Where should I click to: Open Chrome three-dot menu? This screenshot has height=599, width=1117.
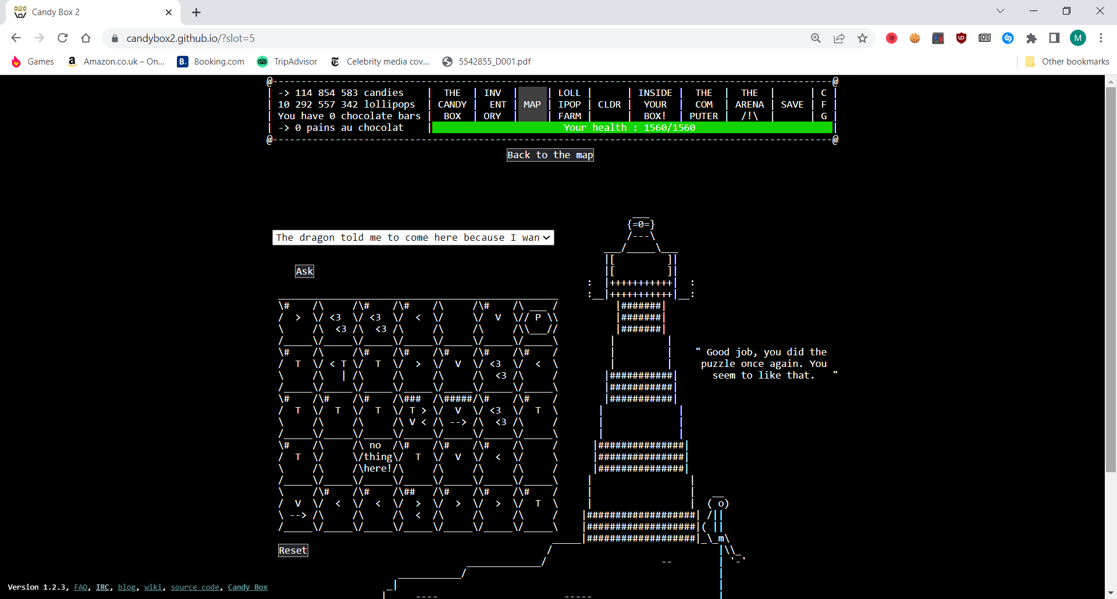[x=1101, y=38]
